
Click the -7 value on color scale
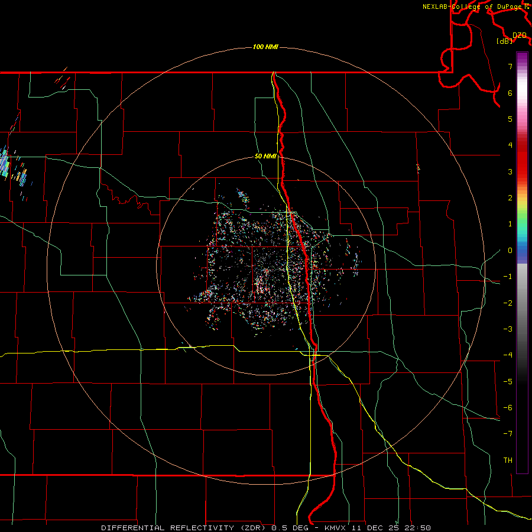pos(508,434)
